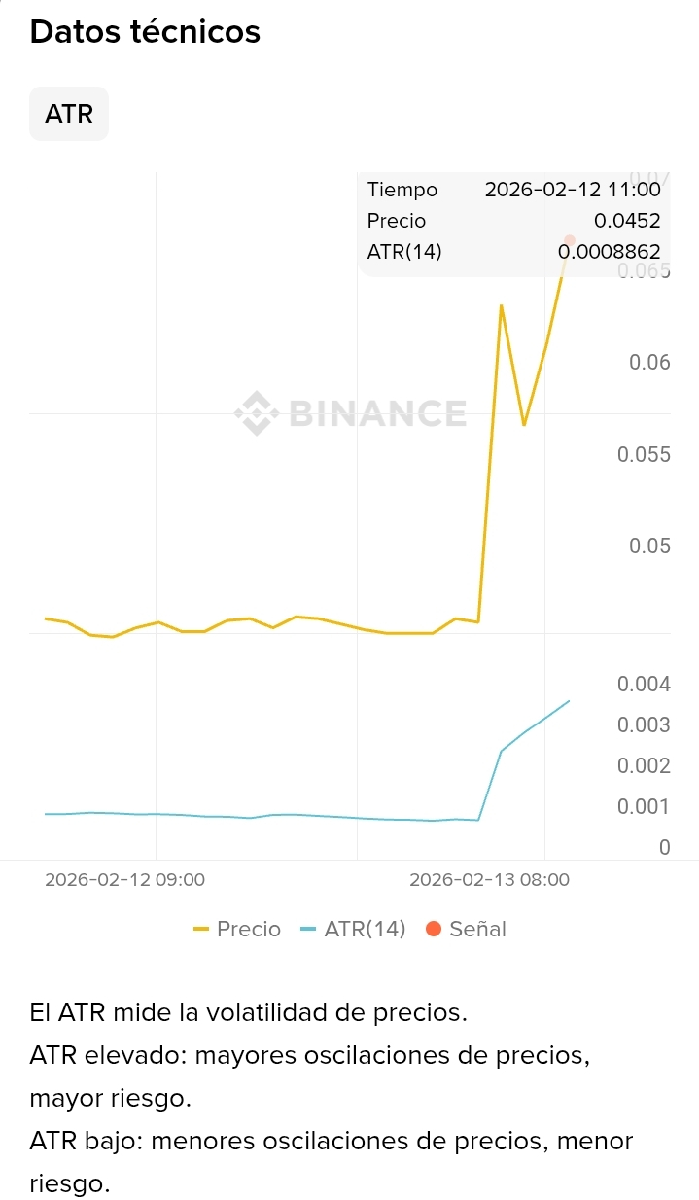Click the BINANCE watermark text
699x1200 pixels.
tap(377, 413)
